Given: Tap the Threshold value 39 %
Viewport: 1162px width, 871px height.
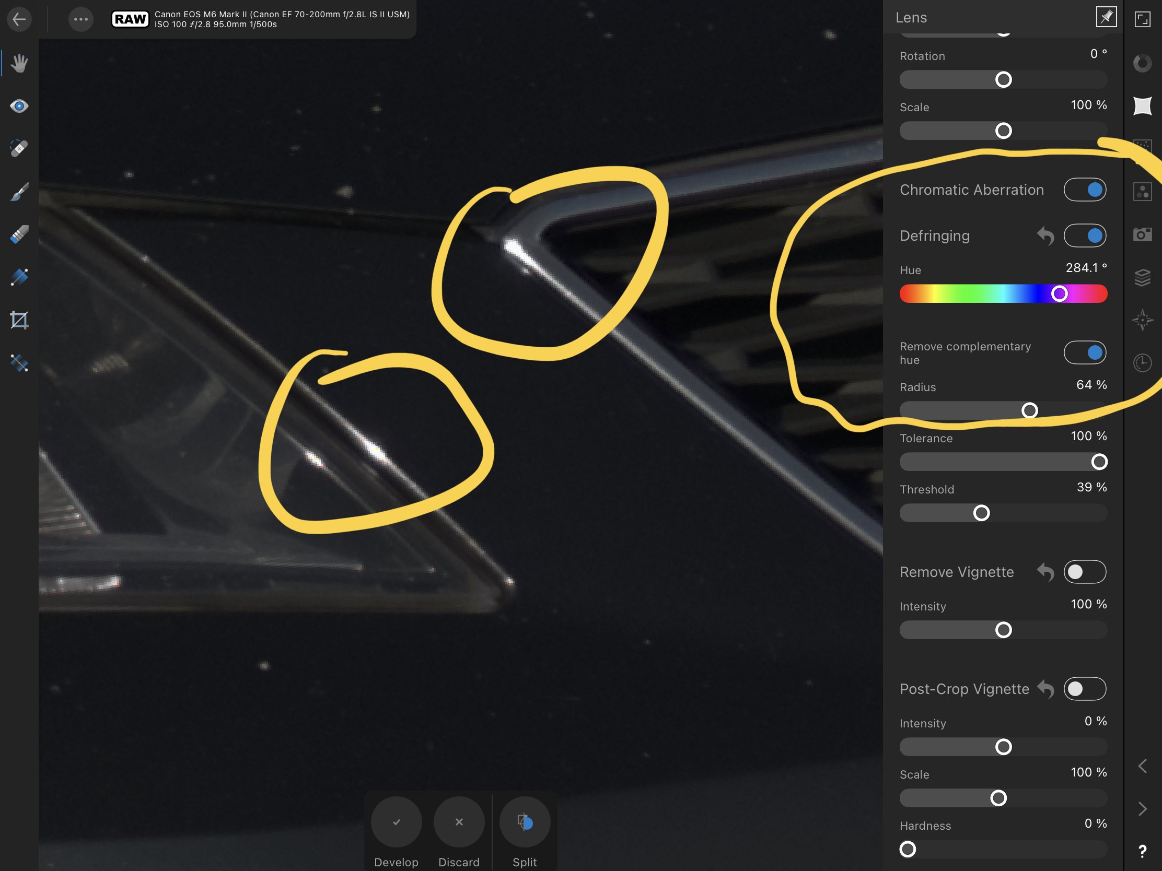Looking at the screenshot, I should pos(1091,487).
